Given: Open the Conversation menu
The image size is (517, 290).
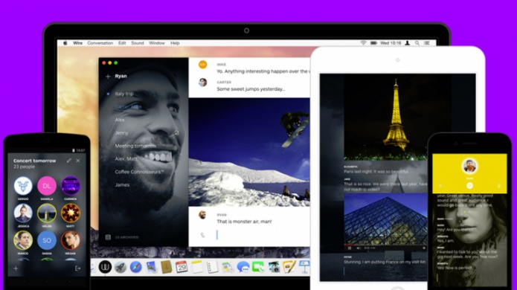Looking at the screenshot, I should [x=100, y=43].
